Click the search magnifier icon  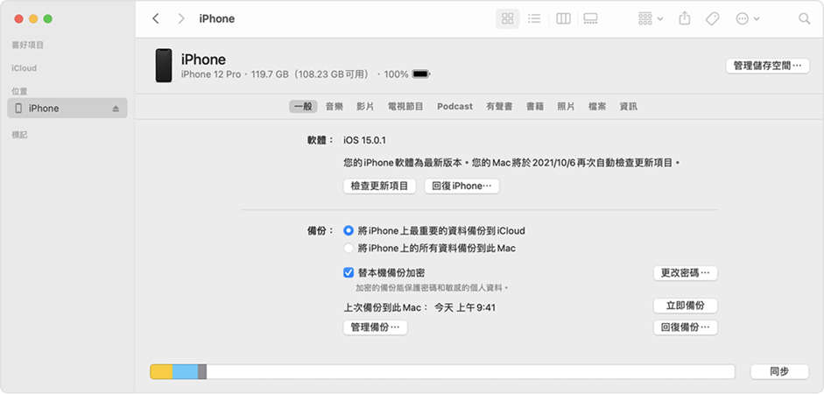pos(804,19)
